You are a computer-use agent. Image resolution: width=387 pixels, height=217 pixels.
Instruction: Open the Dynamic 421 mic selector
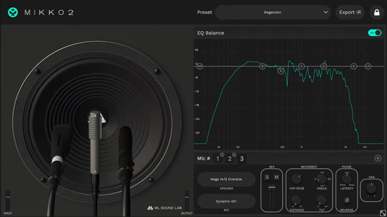pyautogui.click(x=226, y=201)
